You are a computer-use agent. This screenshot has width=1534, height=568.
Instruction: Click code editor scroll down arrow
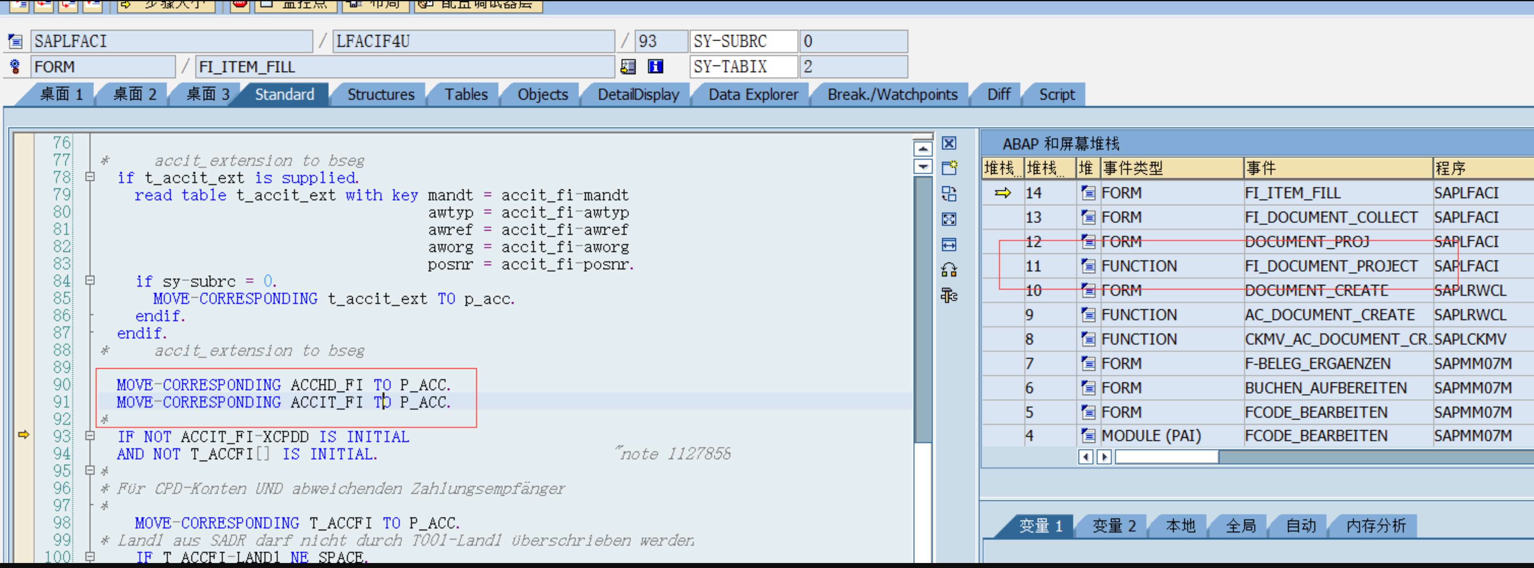(922, 167)
